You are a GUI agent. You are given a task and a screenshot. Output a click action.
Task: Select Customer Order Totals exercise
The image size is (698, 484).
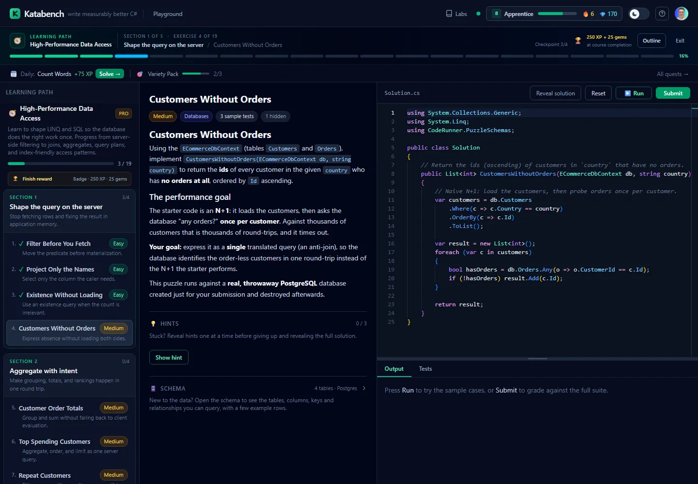[x=69, y=416]
